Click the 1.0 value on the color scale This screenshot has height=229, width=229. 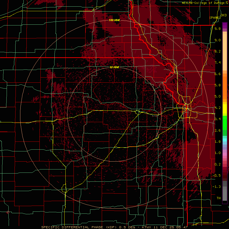[x=218, y=153]
